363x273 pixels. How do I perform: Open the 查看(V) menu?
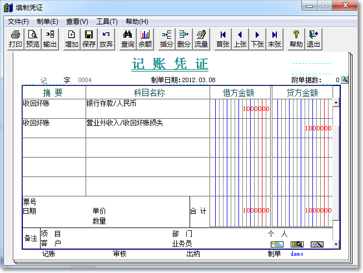coord(77,22)
